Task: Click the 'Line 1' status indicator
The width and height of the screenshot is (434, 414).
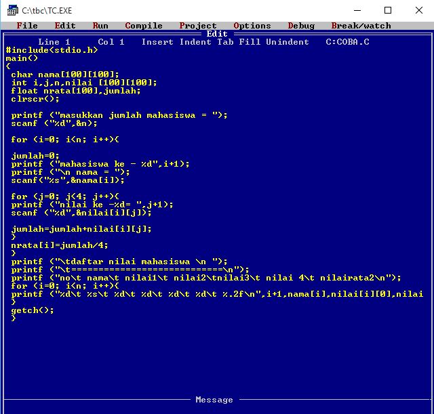Action: [x=54, y=42]
